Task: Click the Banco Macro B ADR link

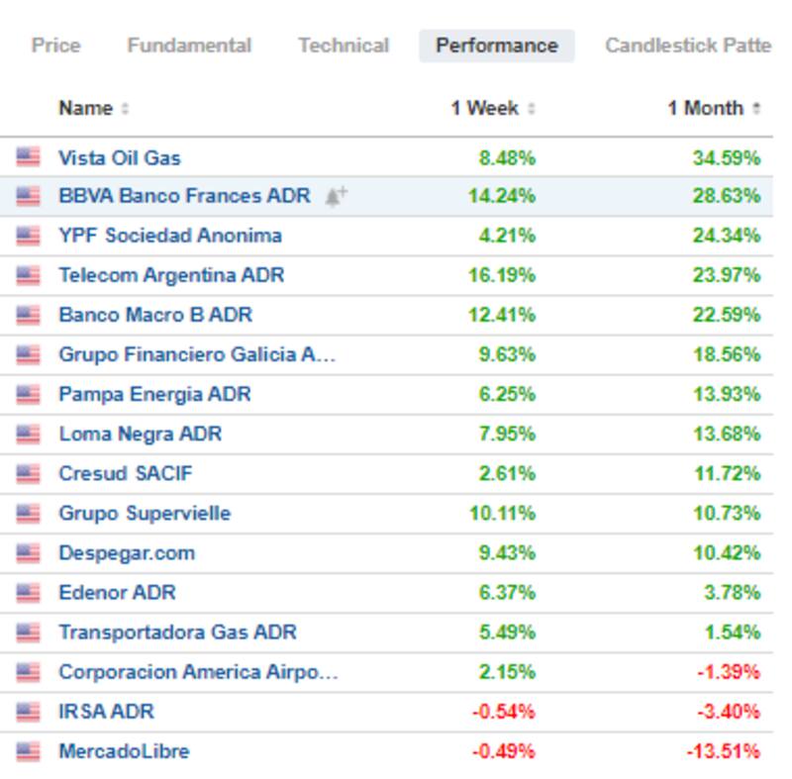Action: [155, 315]
